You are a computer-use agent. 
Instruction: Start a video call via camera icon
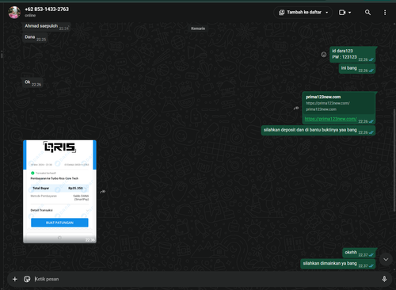click(342, 13)
